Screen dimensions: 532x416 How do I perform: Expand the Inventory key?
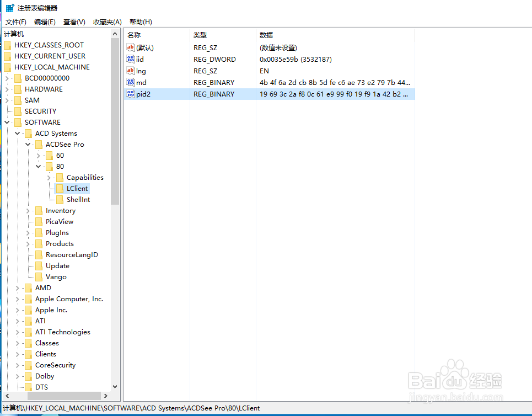pyautogui.click(x=28, y=211)
